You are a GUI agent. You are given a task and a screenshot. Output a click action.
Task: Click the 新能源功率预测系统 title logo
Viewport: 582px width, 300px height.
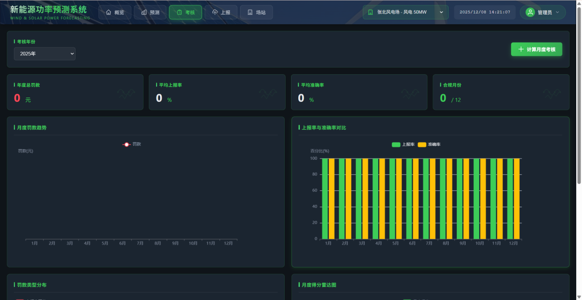pyautogui.click(x=48, y=9)
